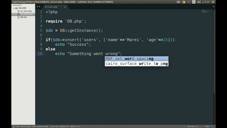Click the else keyword on line 9
Viewport: 227px width, 128px height.
(50, 49)
